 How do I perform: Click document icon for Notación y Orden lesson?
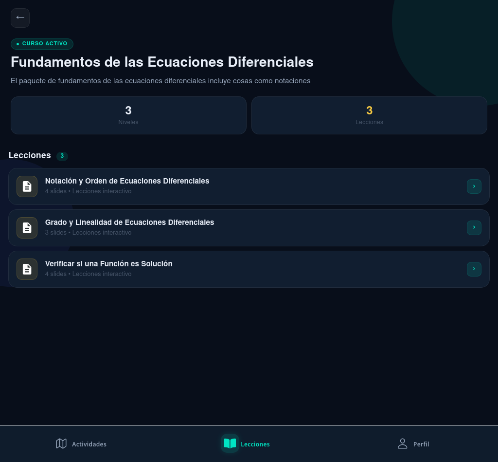[27, 186]
